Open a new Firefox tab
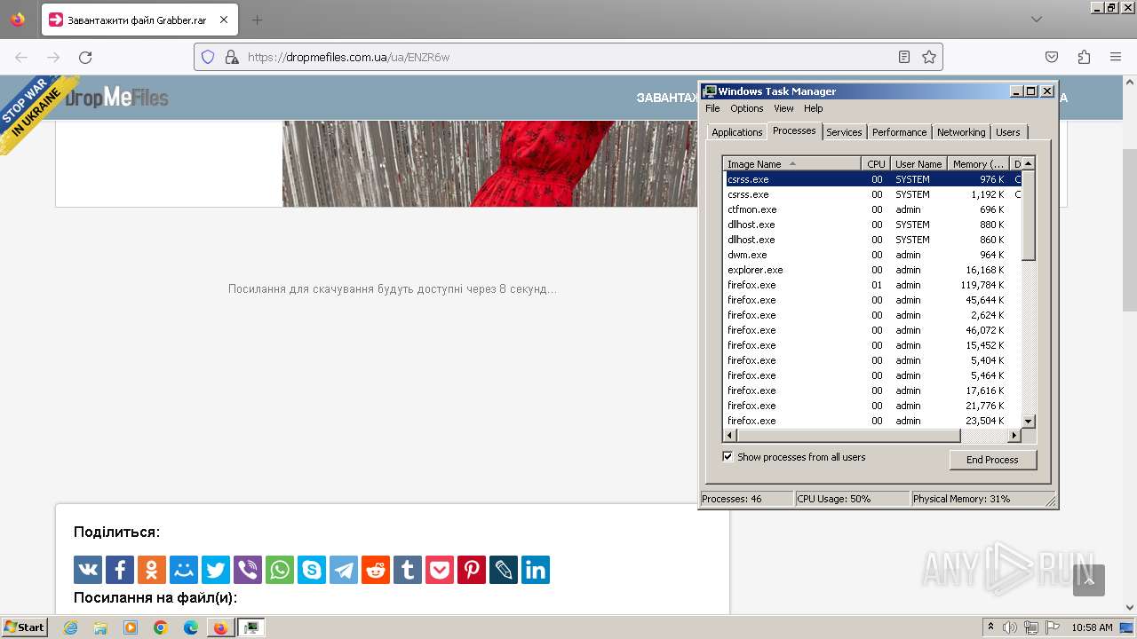 (x=257, y=20)
